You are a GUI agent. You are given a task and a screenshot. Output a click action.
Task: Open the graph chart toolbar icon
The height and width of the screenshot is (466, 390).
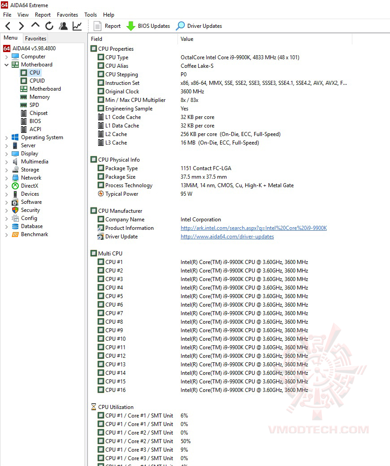click(77, 26)
